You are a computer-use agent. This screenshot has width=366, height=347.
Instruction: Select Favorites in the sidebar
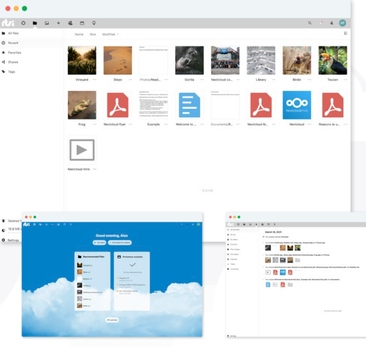click(15, 53)
